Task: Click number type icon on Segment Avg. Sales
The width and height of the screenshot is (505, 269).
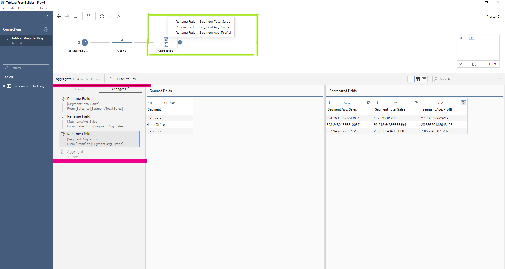Action: pyautogui.click(x=330, y=103)
